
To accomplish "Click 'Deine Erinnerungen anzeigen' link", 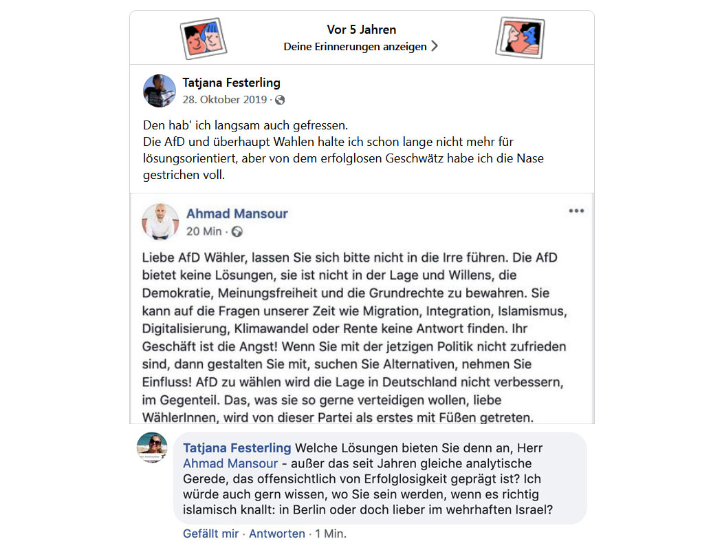I will coord(355,47).
